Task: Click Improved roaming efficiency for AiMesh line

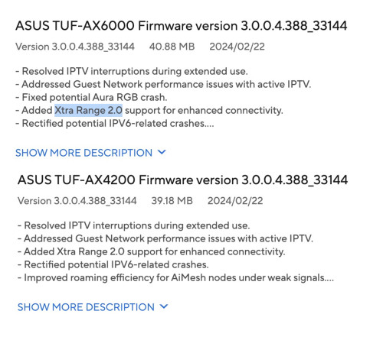Action: click(175, 277)
